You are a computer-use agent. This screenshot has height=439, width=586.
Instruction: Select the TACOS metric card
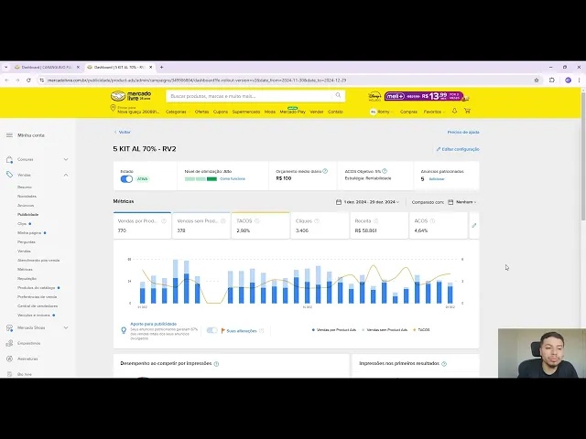[x=260, y=226]
